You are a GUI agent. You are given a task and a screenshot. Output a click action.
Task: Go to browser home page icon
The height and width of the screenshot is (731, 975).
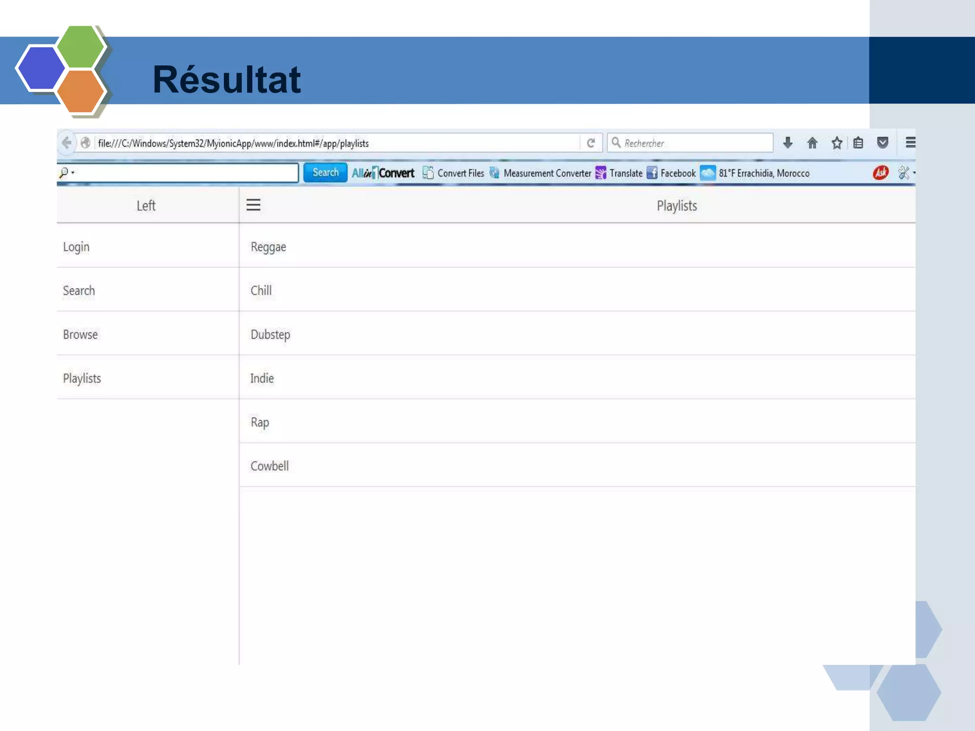pyautogui.click(x=812, y=143)
